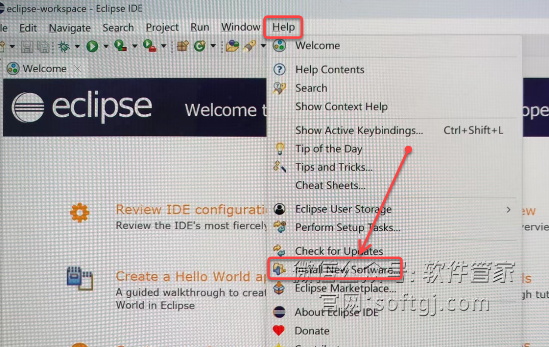The image size is (549, 347).
Task: Click the Review IDE configuration link
Action: (191, 209)
